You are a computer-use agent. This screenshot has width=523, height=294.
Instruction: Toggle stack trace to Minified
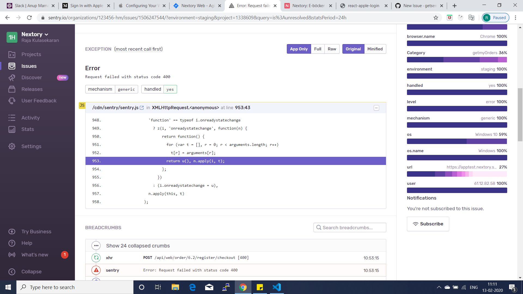[x=375, y=49]
